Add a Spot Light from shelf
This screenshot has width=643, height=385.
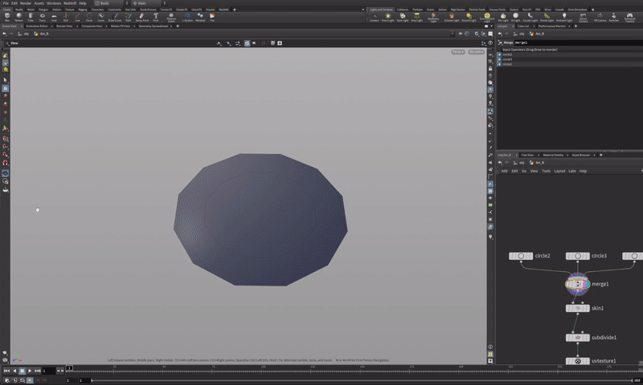click(403, 17)
